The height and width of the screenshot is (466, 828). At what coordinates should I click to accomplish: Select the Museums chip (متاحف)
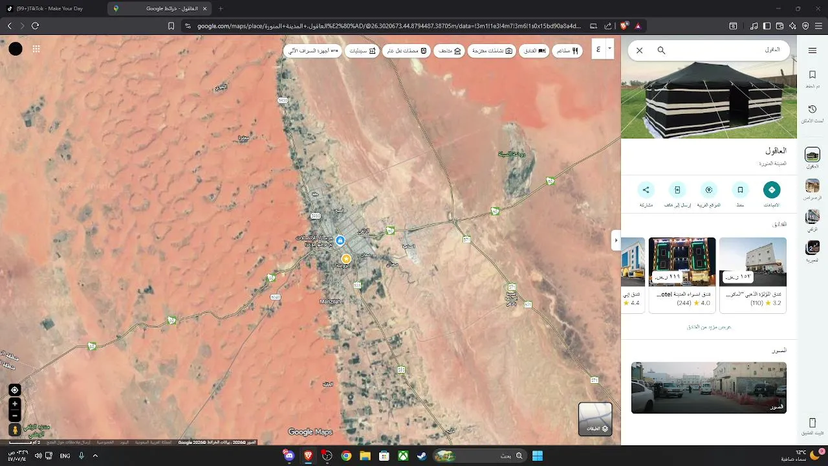click(x=449, y=50)
